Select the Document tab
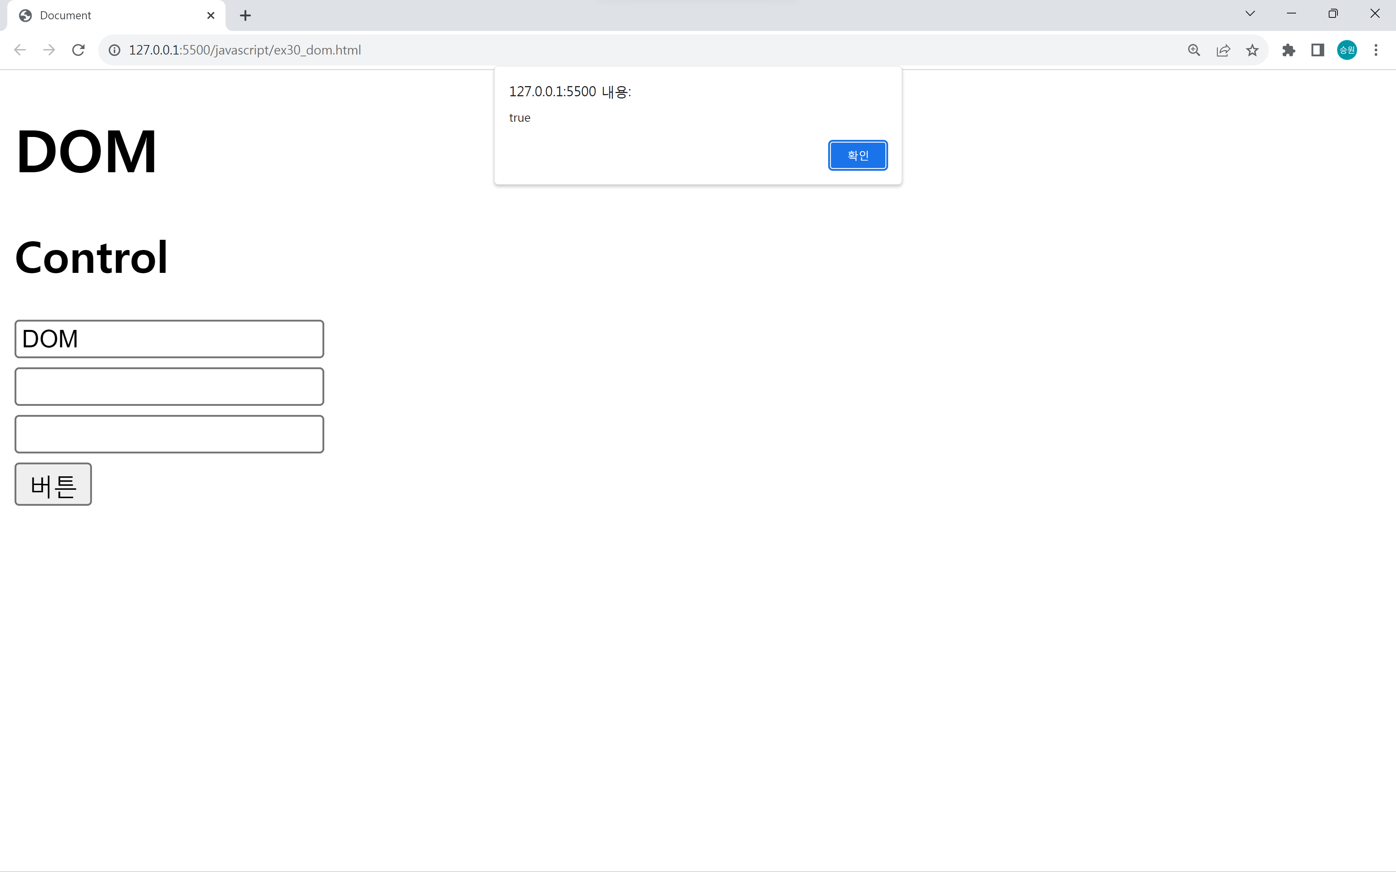 (104, 16)
